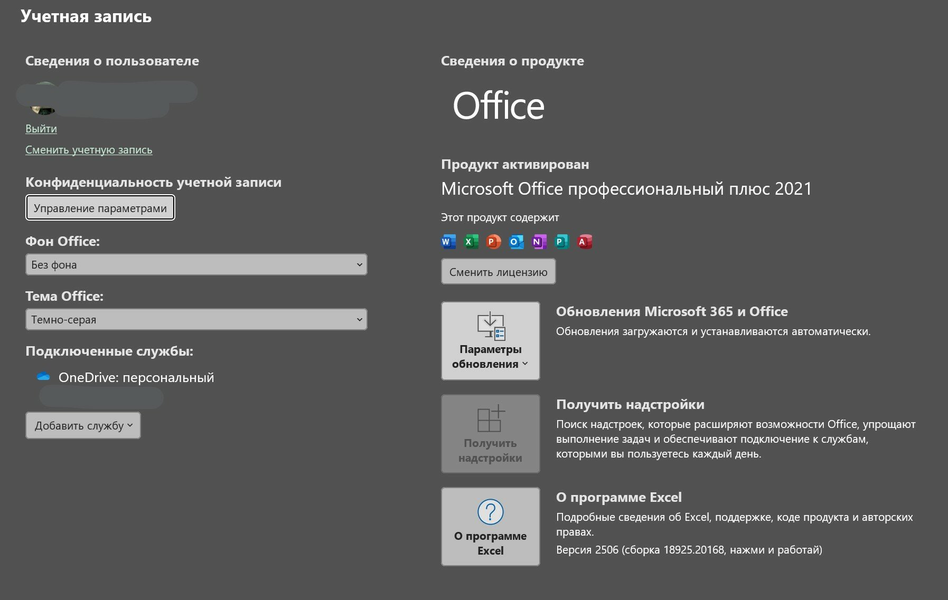Click the Выйти sign-out link
The image size is (948, 600).
[41, 129]
